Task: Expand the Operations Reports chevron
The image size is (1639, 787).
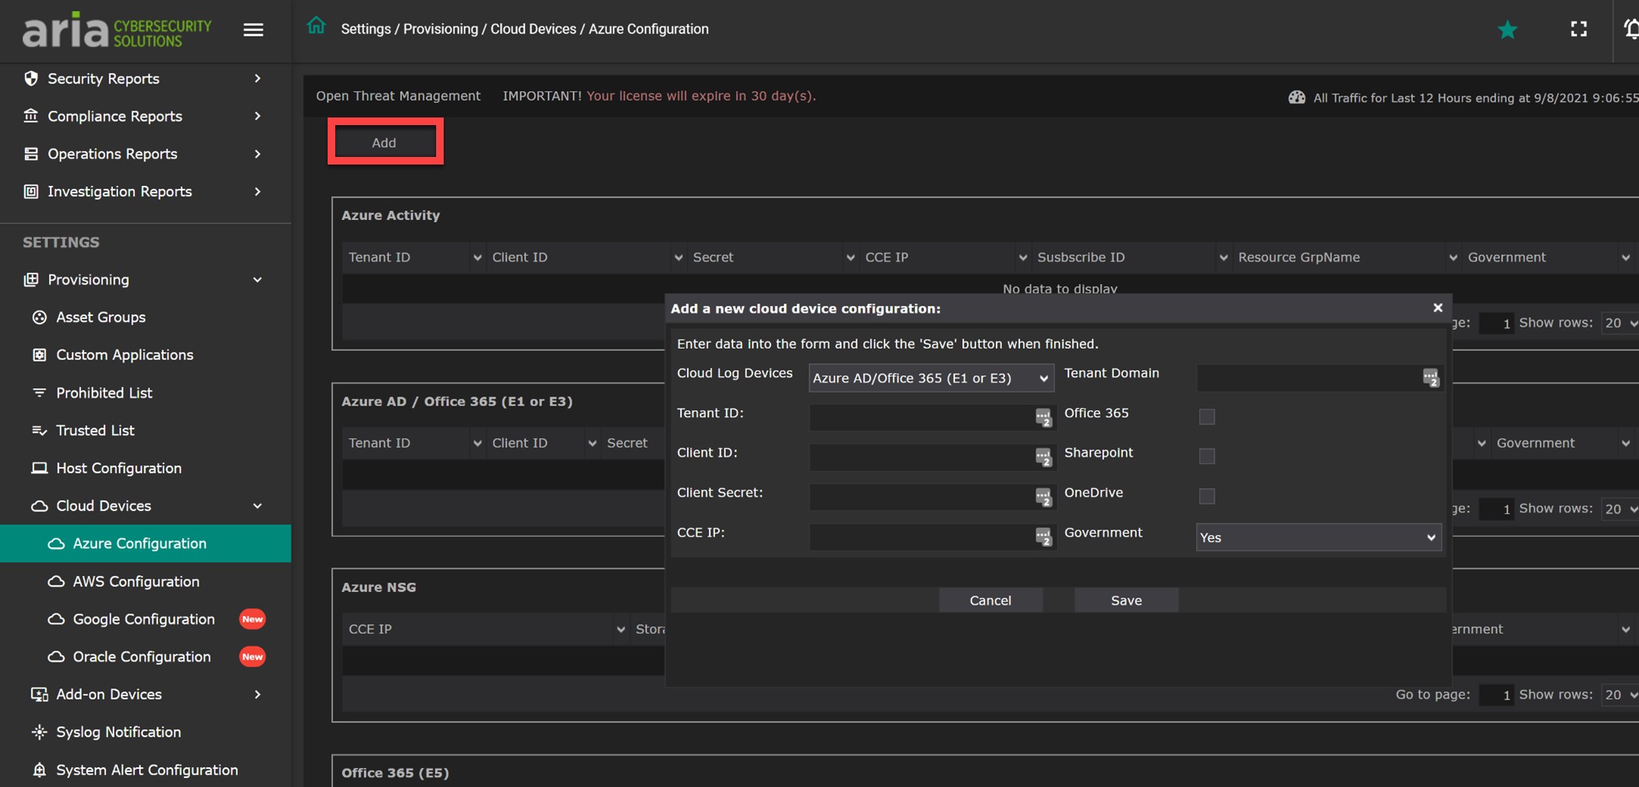Action: [x=258, y=154]
